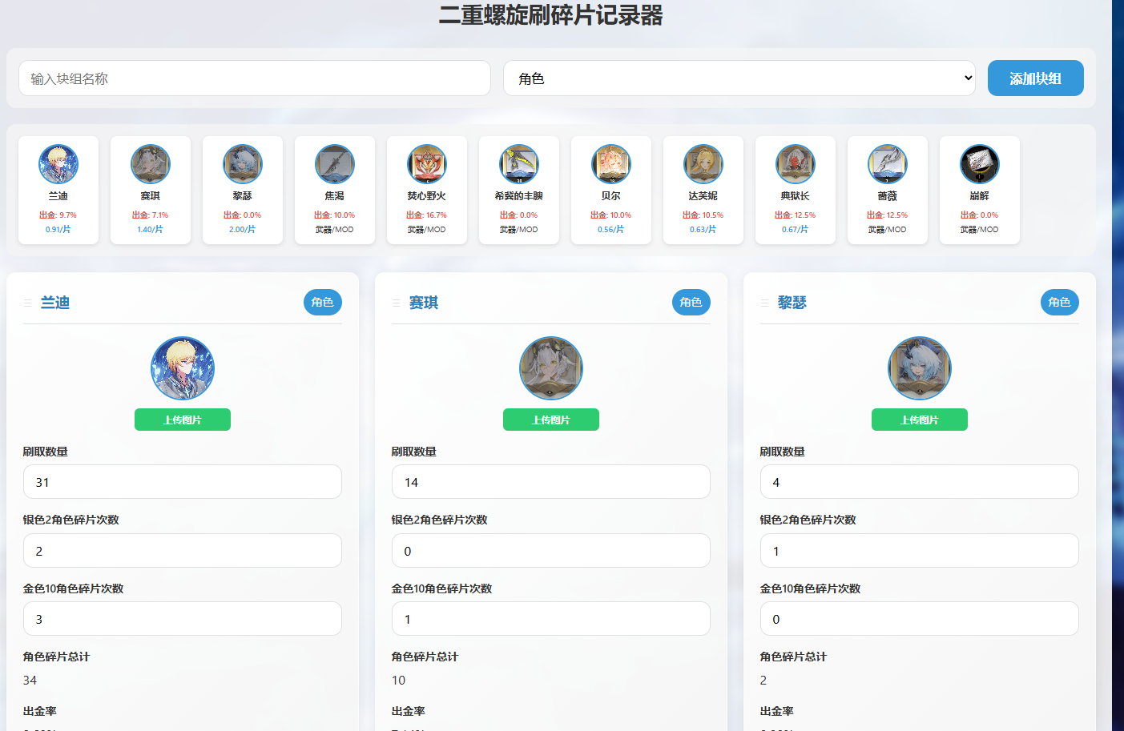Click 兰迪 刷取数量 field showing 31
Screen dimensions: 1124x731
183,482
